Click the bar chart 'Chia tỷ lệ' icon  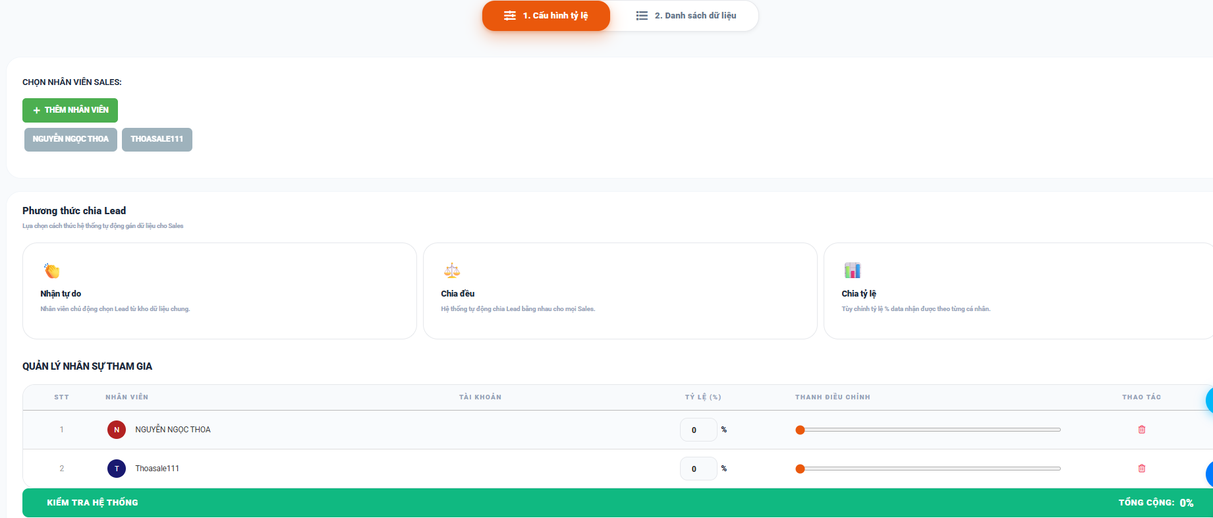tap(852, 270)
